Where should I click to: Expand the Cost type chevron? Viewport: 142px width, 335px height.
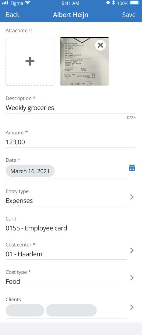pos(132,278)
